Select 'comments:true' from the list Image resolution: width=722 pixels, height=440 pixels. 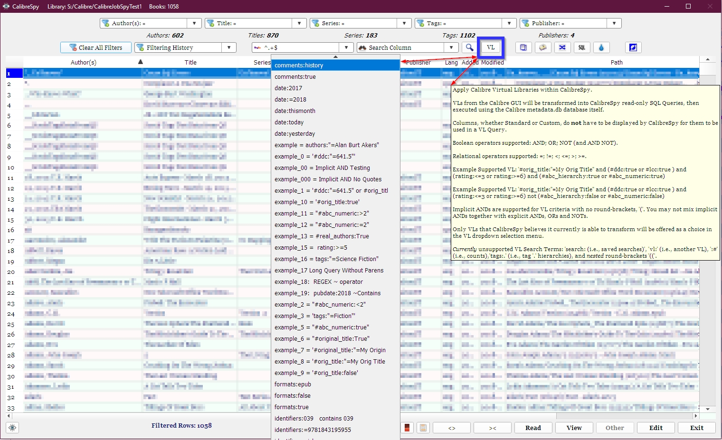(x=335, y=76)
